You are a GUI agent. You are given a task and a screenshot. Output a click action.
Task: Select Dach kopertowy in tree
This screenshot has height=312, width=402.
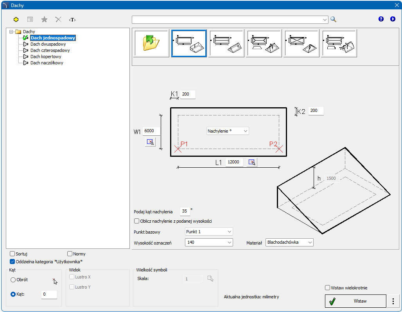[x=46, y=57]
